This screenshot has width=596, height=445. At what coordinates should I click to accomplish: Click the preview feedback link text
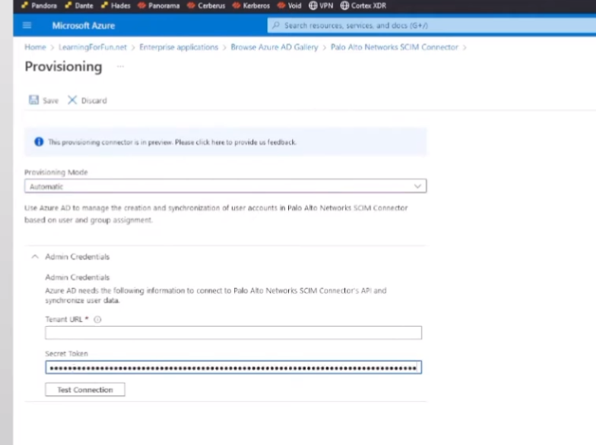[x=235, y=142]
